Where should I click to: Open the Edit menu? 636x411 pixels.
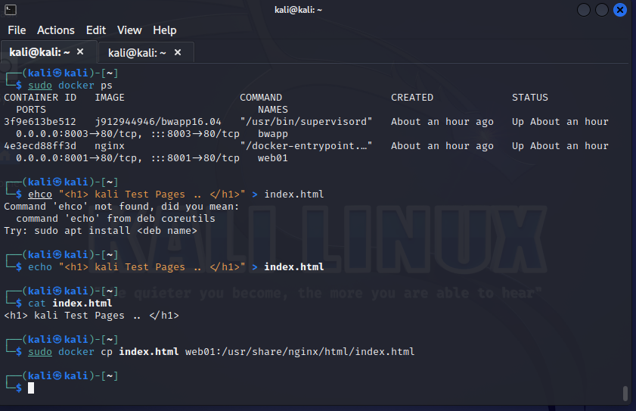96,30
